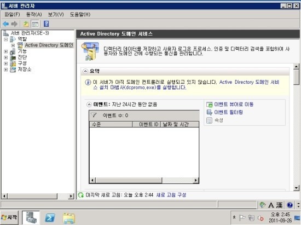
Task: Click the 시작 Start button
Action: tap(9, 217)
